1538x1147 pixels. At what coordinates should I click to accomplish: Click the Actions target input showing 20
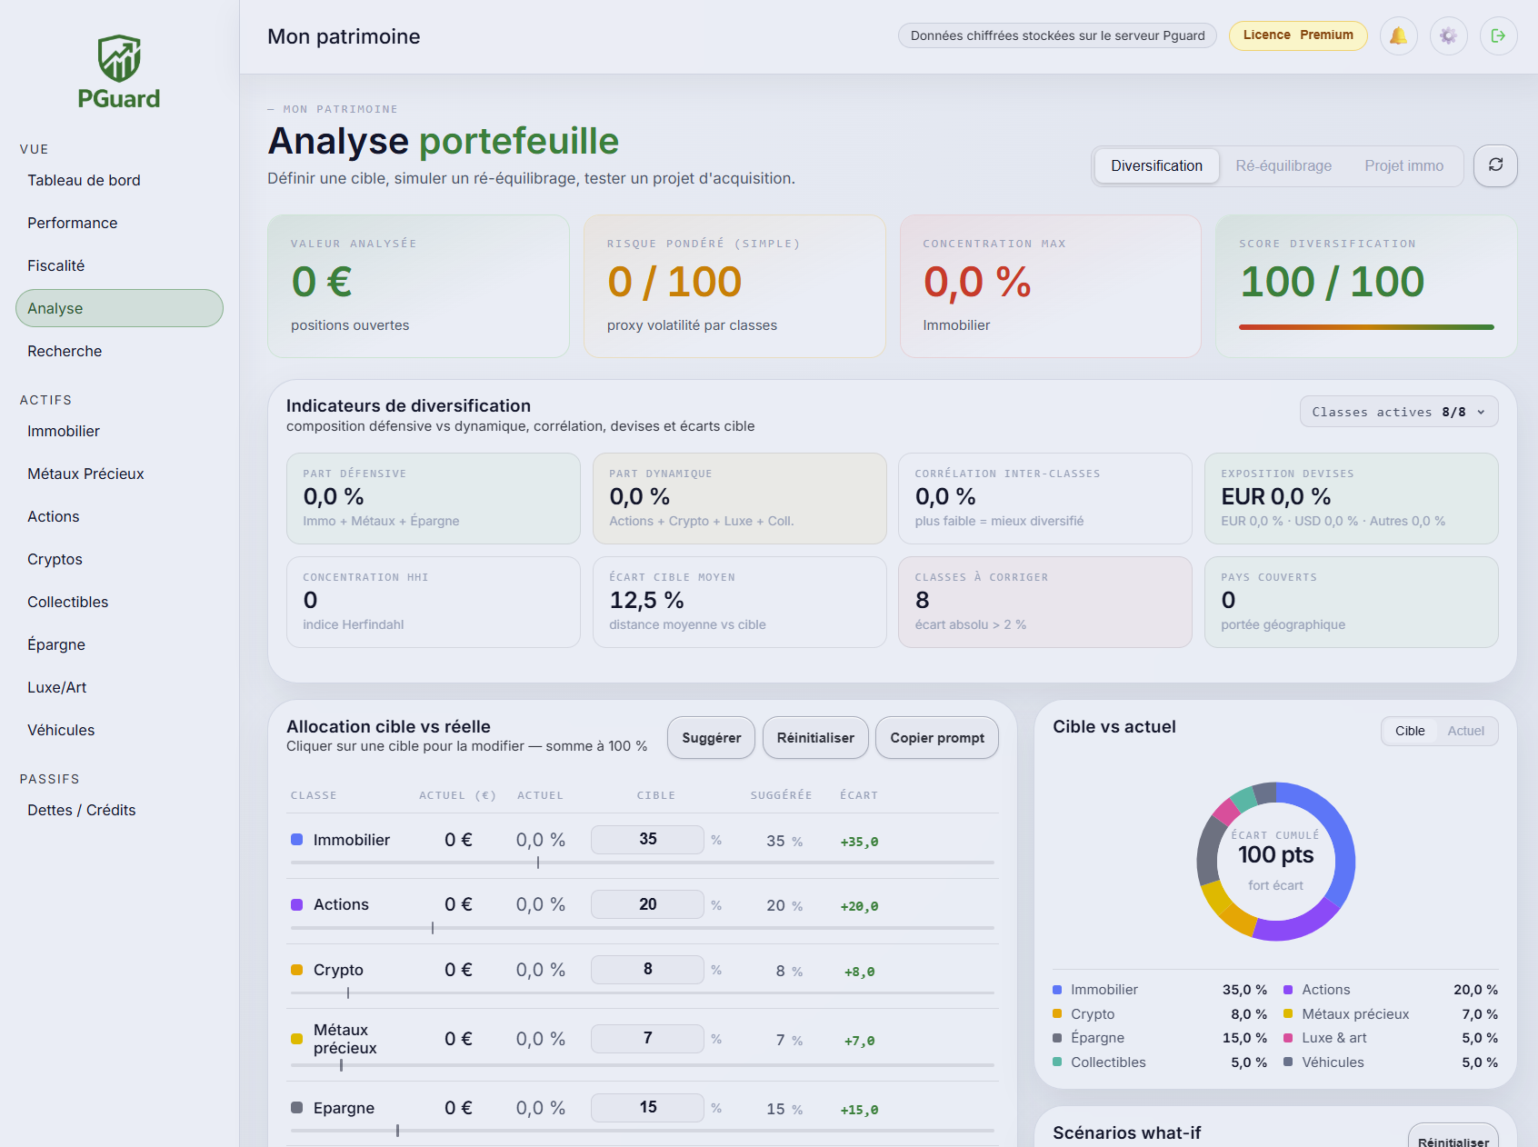click(647, 904)
